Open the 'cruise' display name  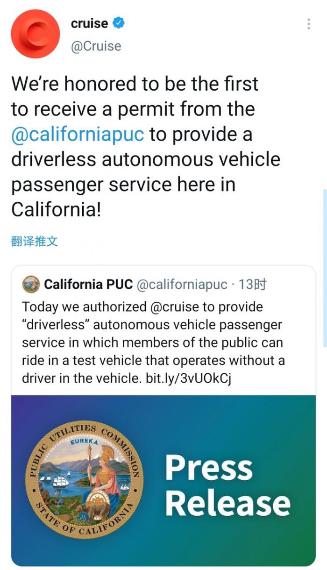click(89, 23)
